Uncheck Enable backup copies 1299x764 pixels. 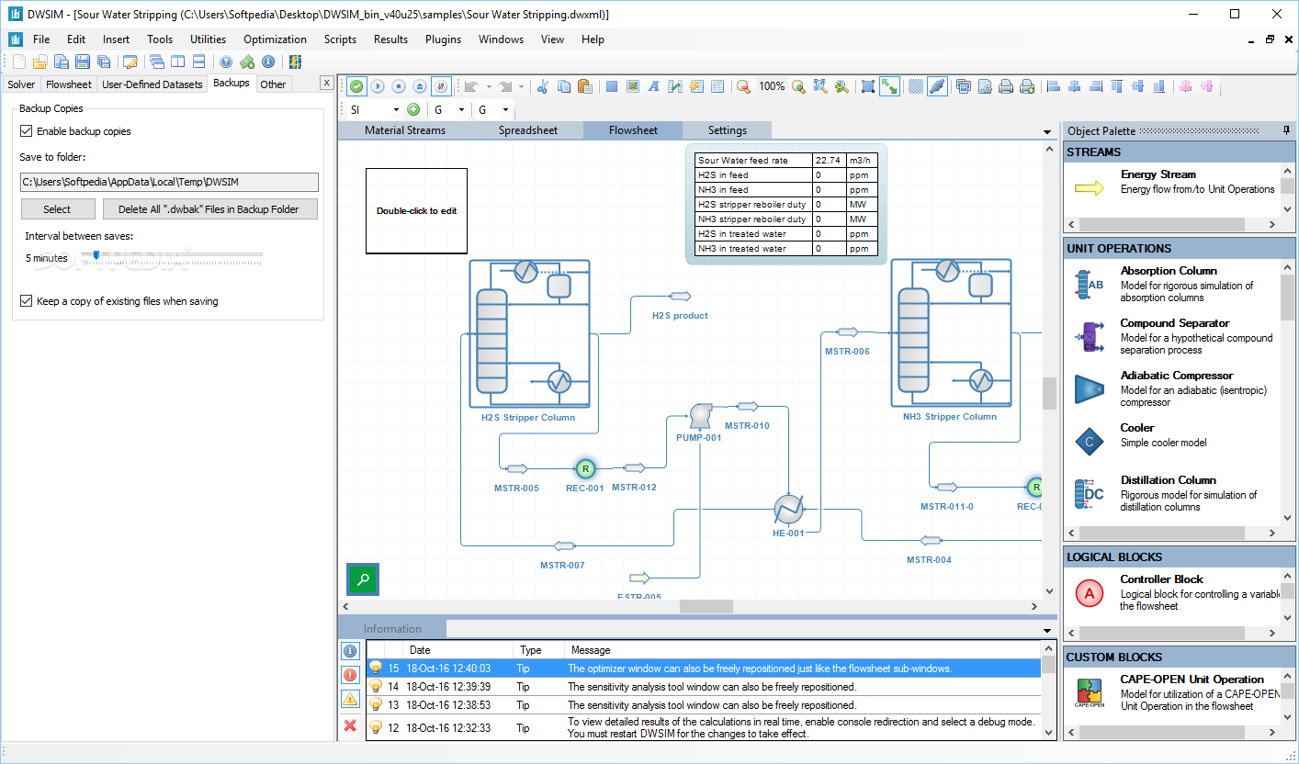(x=26, y=131)
